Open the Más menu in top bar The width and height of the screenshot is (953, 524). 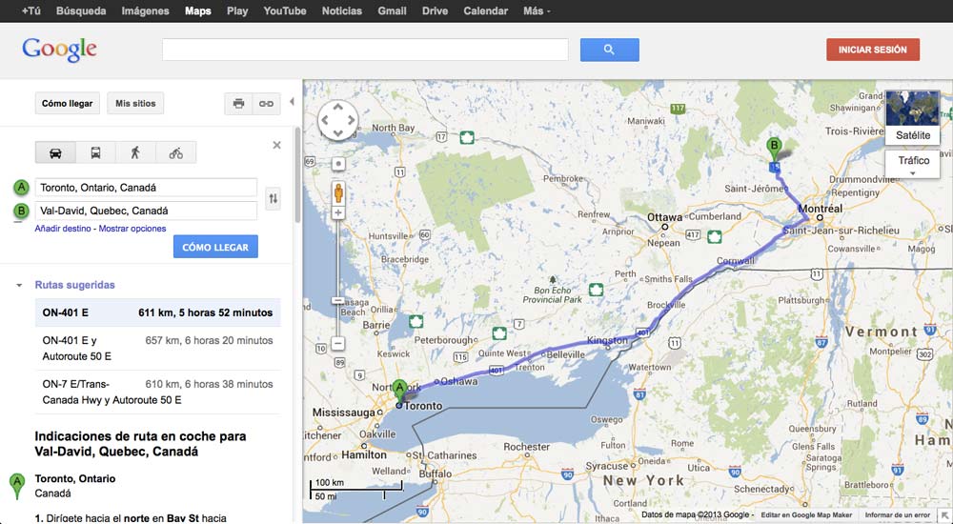coord(537,10)
